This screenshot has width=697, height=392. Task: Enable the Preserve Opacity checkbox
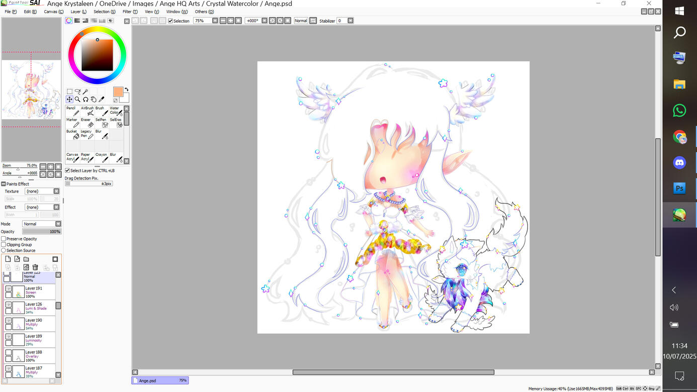coord(4,239)
